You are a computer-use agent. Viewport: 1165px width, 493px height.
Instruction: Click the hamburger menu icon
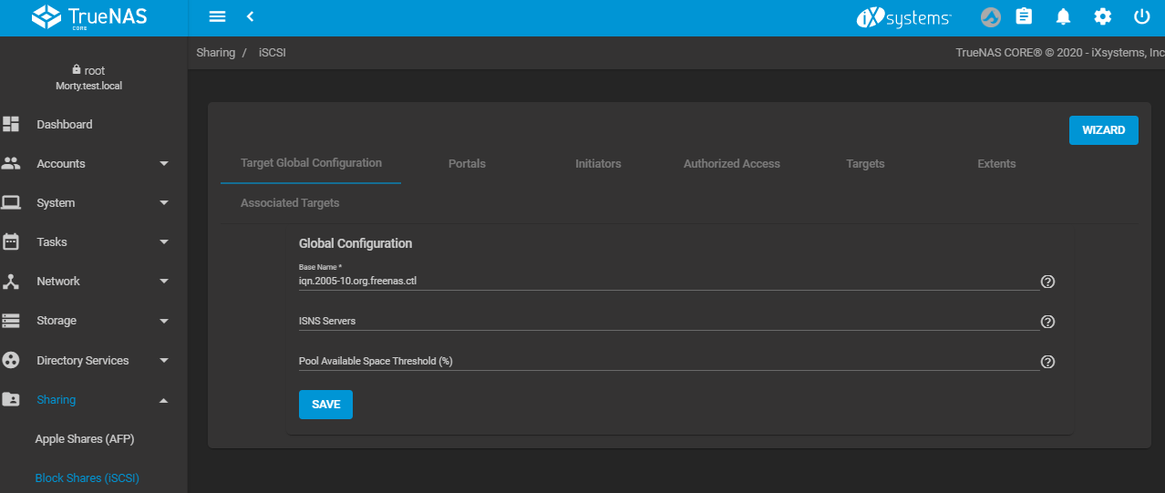(x=217, y=17)
